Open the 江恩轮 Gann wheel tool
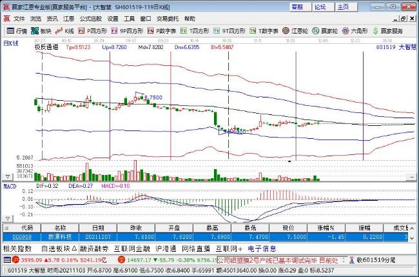419x277 pixels. (x=295, y=31)
